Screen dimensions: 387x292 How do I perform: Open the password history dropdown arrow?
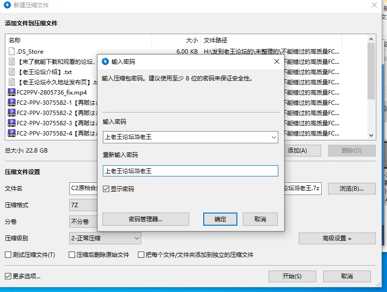pyautogui.click(x=274, y=137)
